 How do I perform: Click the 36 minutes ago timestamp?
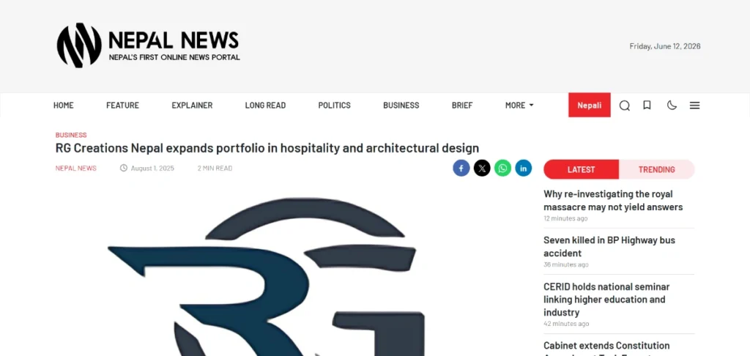point(566,264)
